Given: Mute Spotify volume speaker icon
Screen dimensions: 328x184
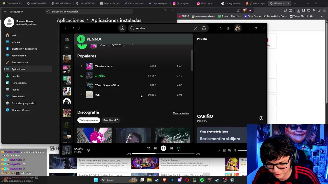Looking at the screenshot, I should (235, 150).
